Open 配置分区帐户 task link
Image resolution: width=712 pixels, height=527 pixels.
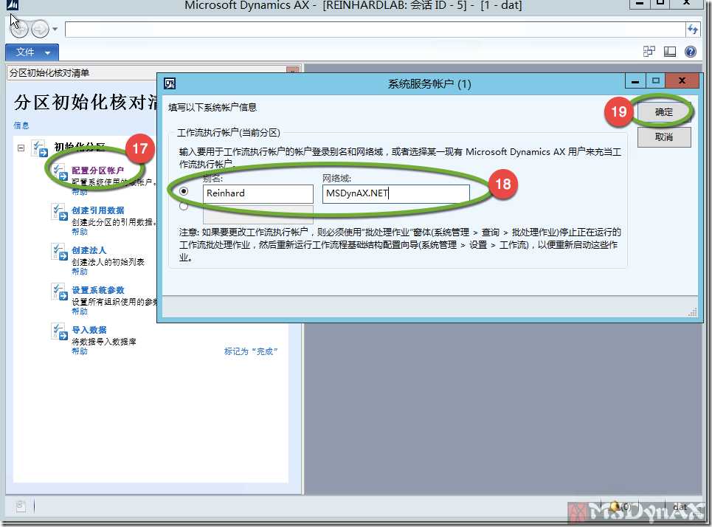(97, 170)
